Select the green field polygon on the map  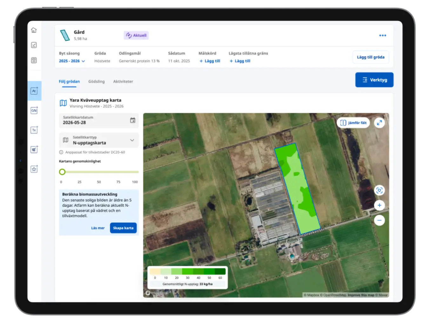pyautogui.click(x=297, y=189)
